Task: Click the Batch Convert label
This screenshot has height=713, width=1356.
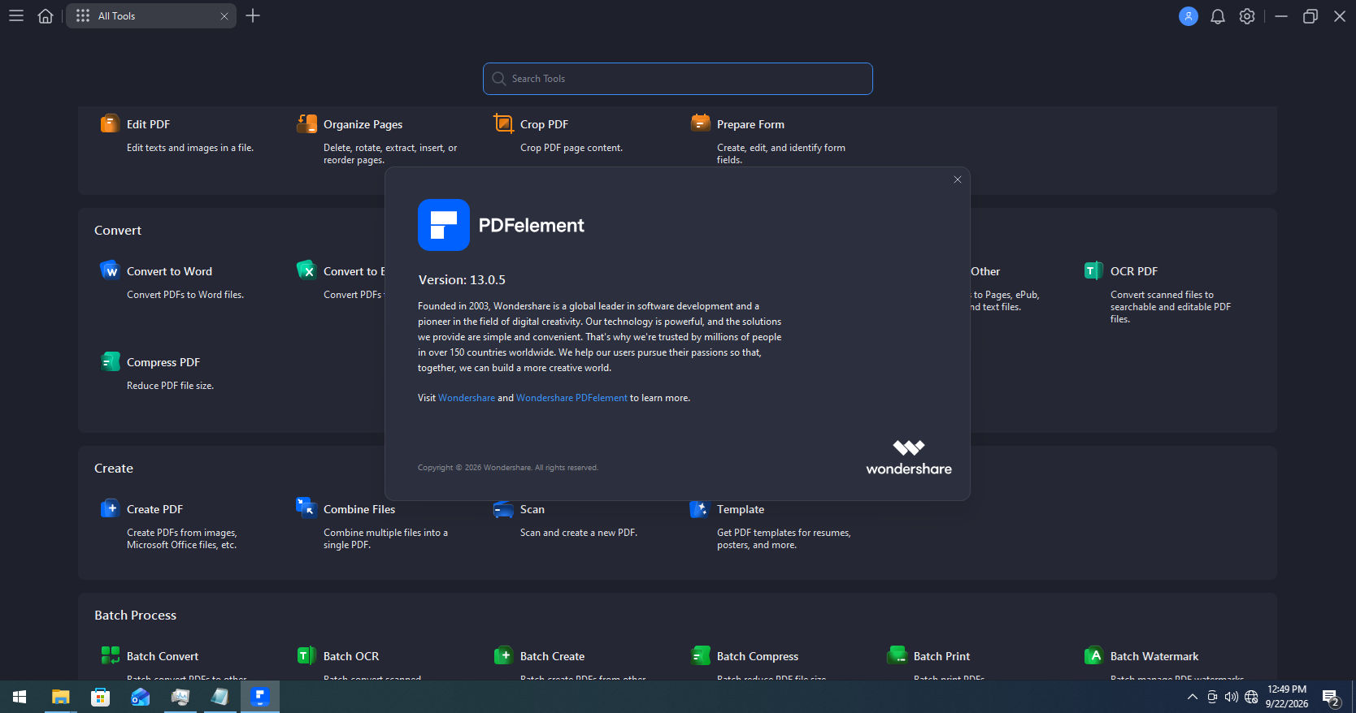Action: [163, 656]
